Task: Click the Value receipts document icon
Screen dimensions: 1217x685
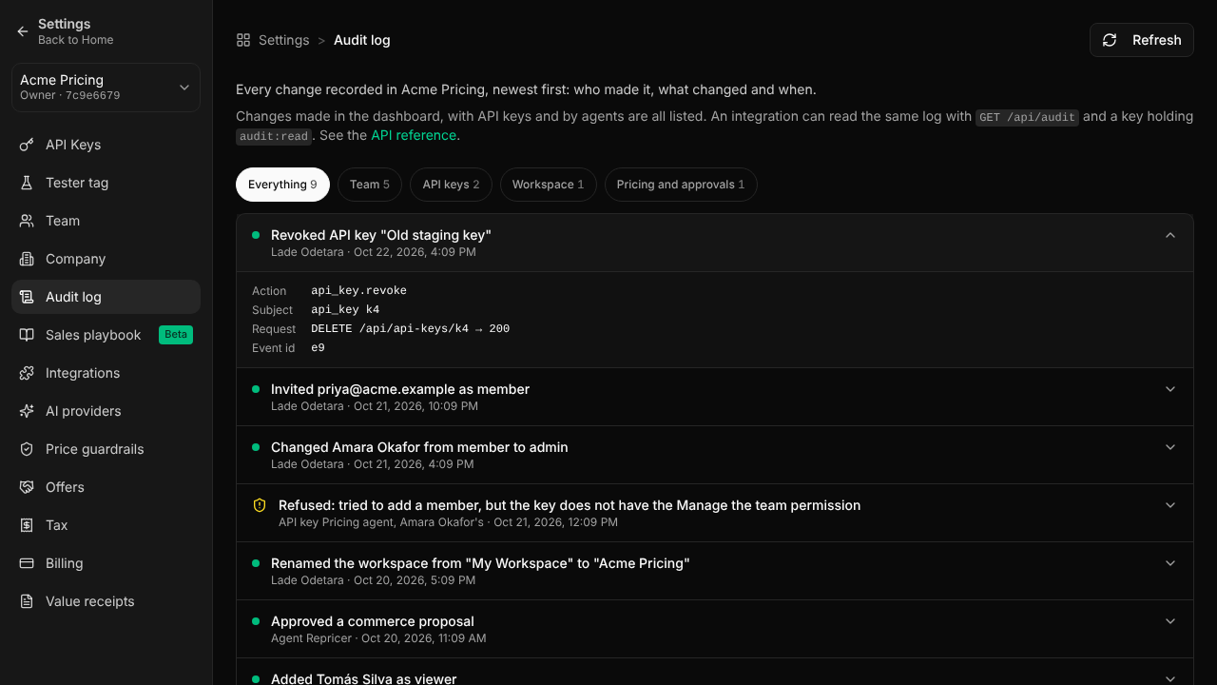Action: [x=27, y=601]
